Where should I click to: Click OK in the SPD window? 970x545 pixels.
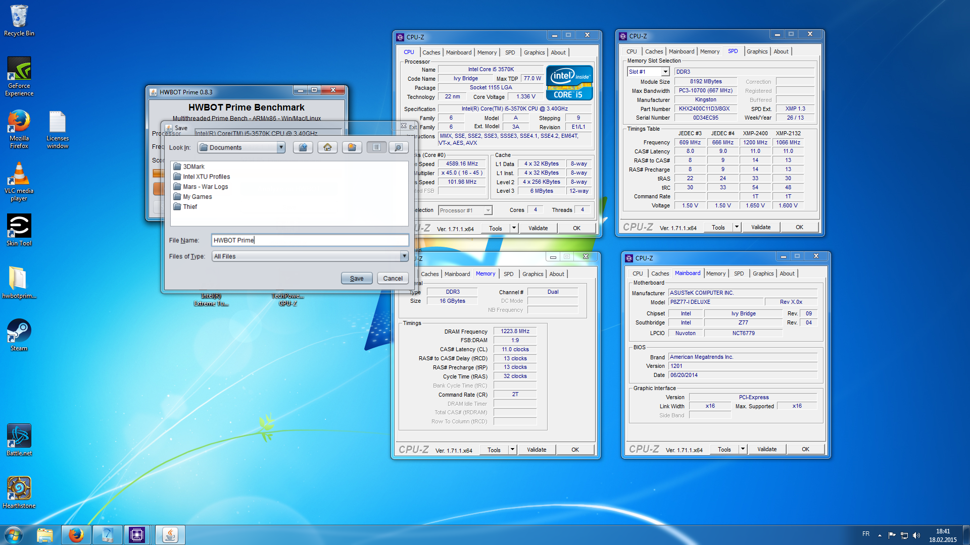tap(799, 227)
